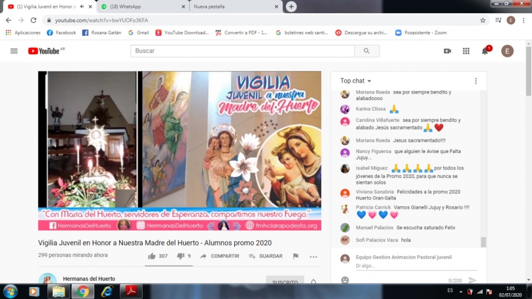Focus the Di algo chat input
The height and width of the screenshot is (299, 532).
tap(416, 266)
